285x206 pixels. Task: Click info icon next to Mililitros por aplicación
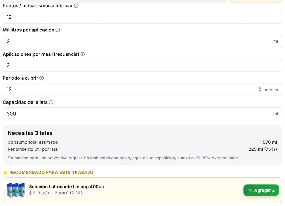(58, 30)
